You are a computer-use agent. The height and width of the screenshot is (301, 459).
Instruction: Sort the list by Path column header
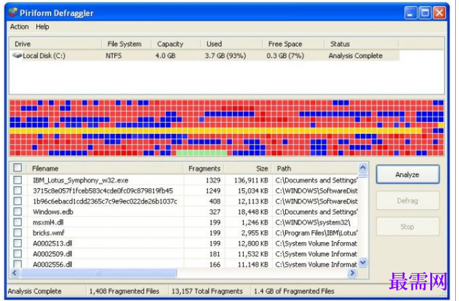(x=315, y=168)
